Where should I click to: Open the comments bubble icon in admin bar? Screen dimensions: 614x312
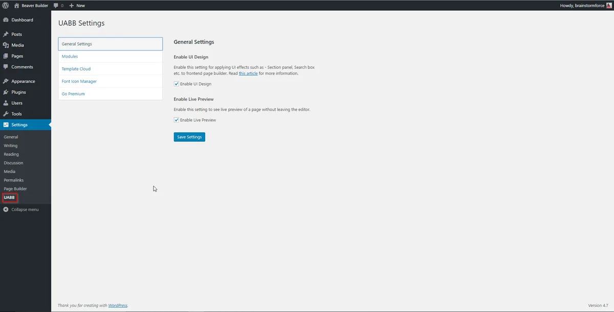pos(56,5)
